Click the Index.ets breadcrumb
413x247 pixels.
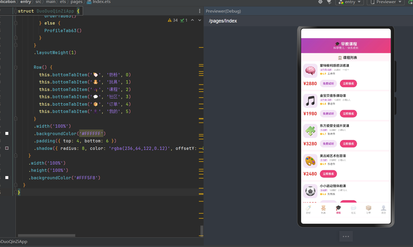coord(98,2)
